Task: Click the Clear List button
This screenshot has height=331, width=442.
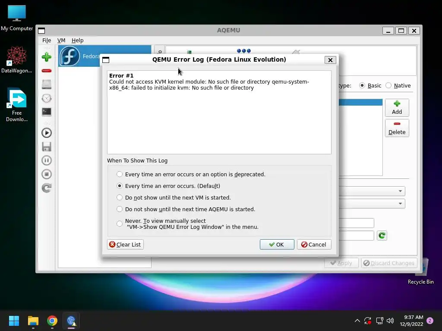Action: coord(126,244)
